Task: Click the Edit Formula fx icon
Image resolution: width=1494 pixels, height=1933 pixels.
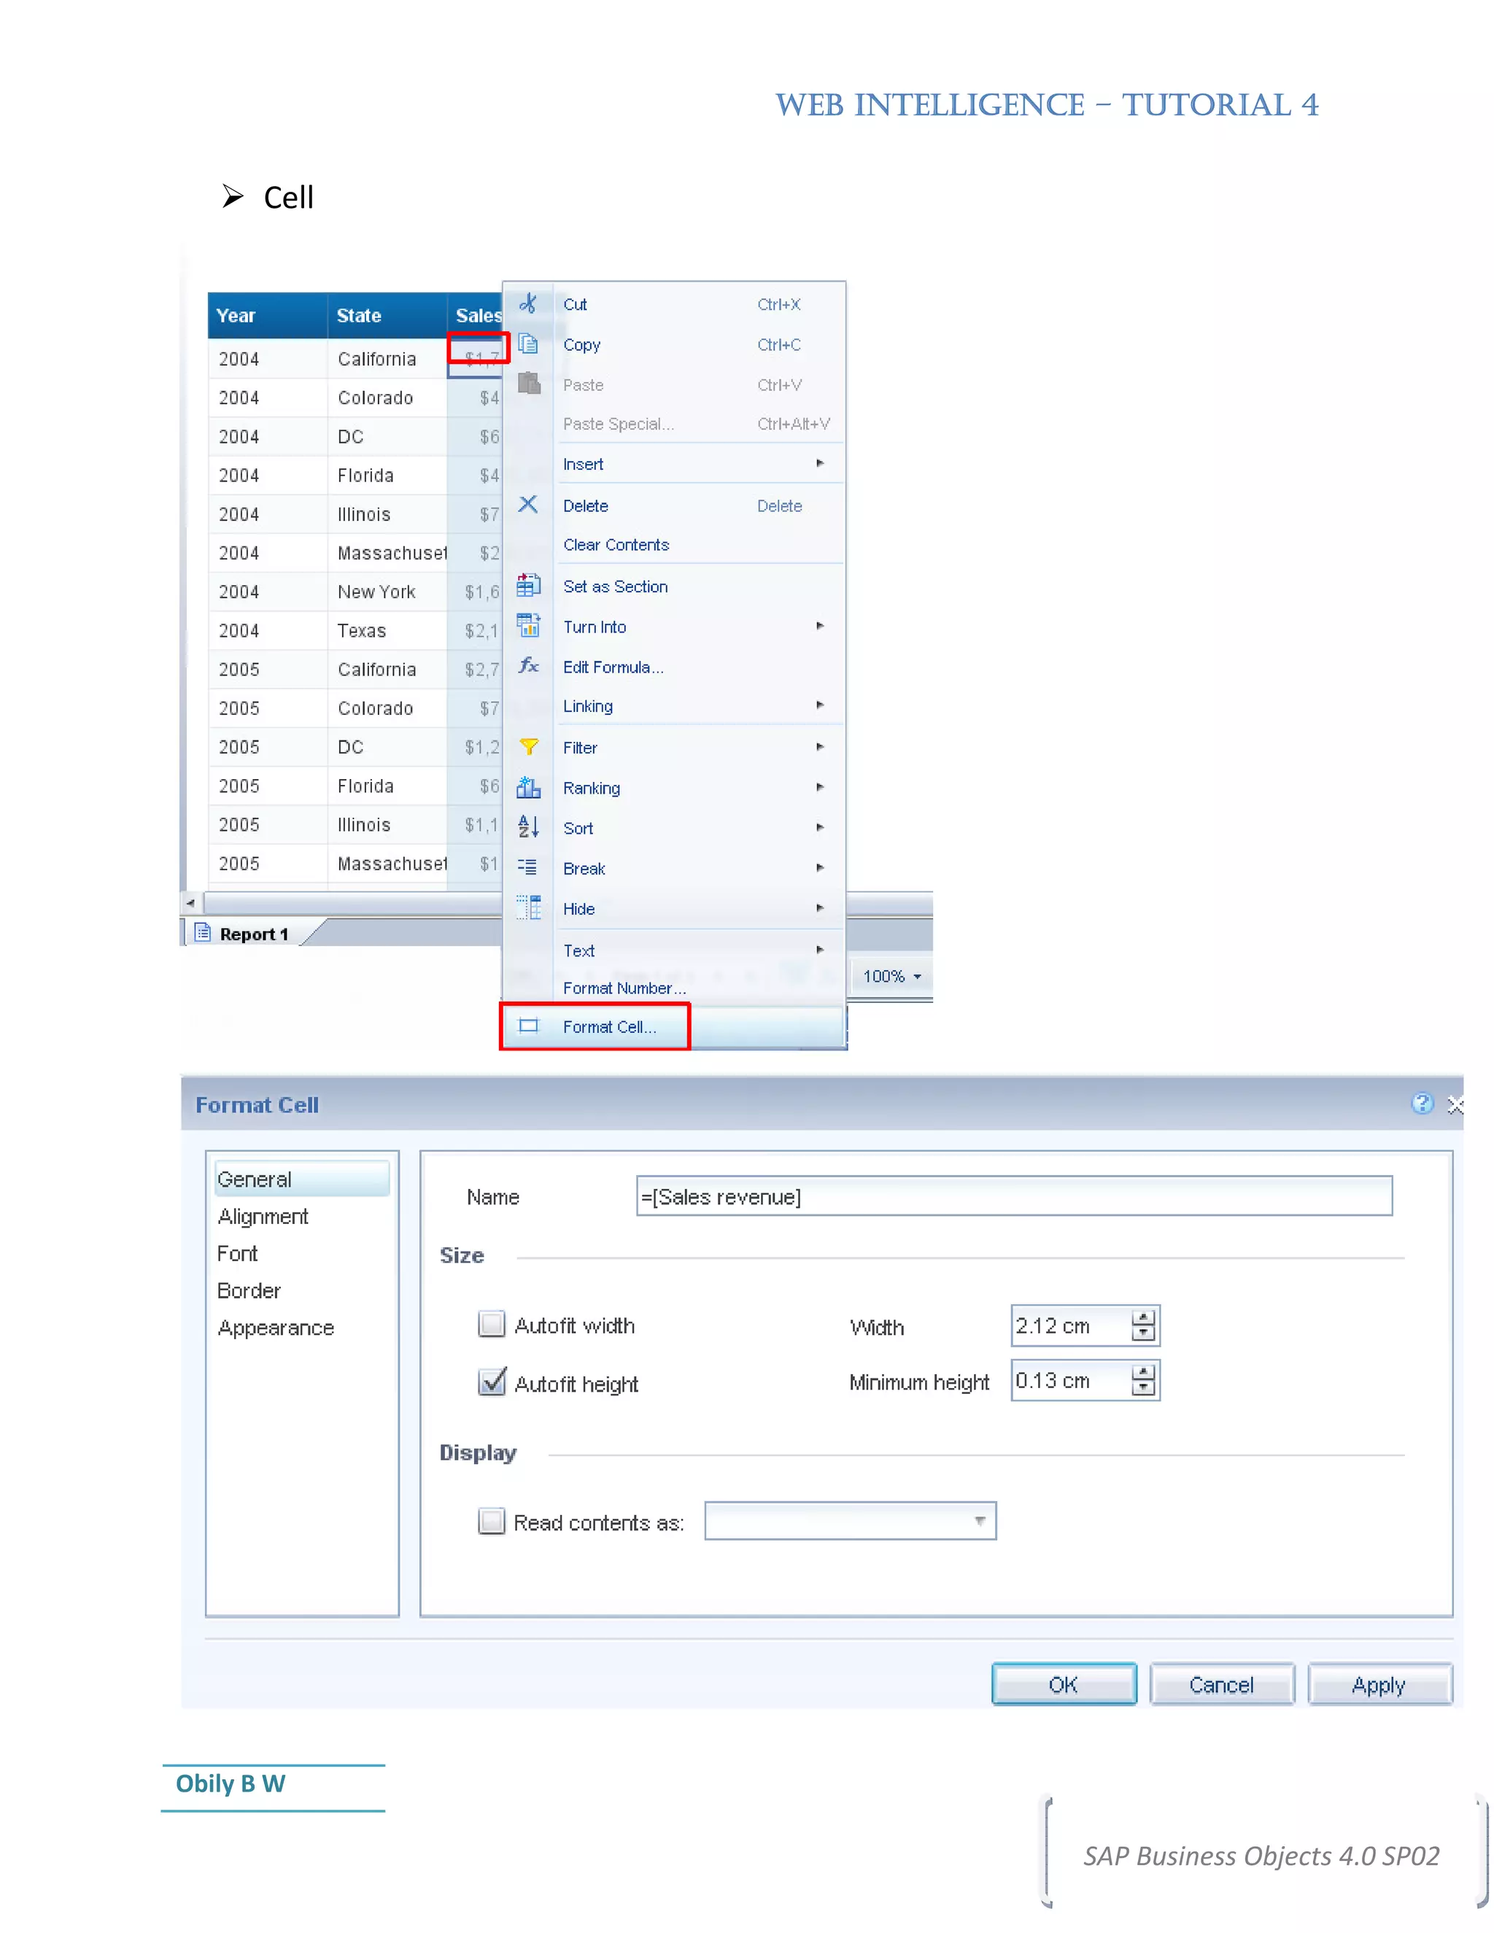Action: pos(528,665)
